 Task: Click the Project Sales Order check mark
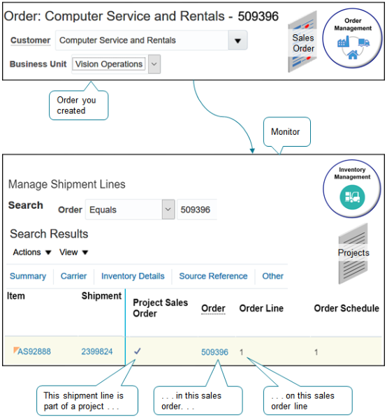pos(137,351)
